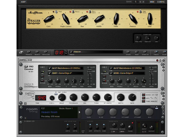Click the Effects bypass button
Screen dimensions: 183x137
click(97, 128)
